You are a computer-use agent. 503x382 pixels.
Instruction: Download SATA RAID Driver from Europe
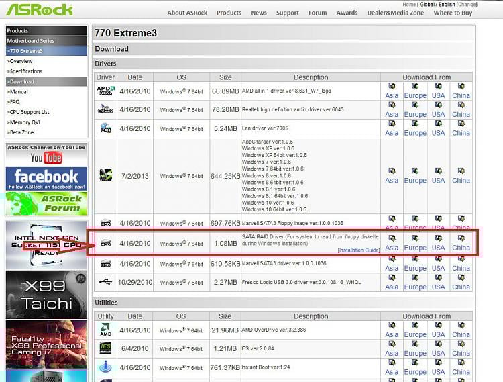(x=415, y=248)
